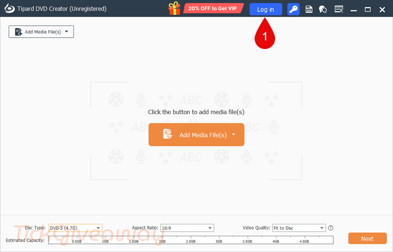Open the Video Quality dropdown
The width and height of the screenshot is (393, 252).
[299, 228]
